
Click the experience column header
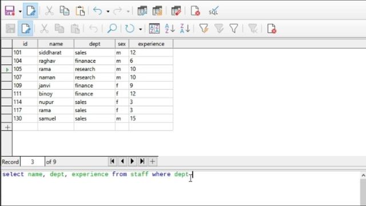151,43
